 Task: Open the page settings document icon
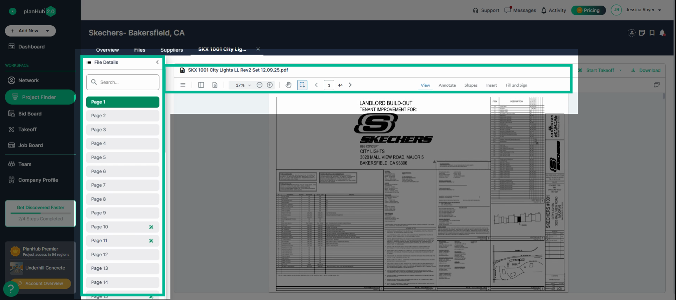215,85
